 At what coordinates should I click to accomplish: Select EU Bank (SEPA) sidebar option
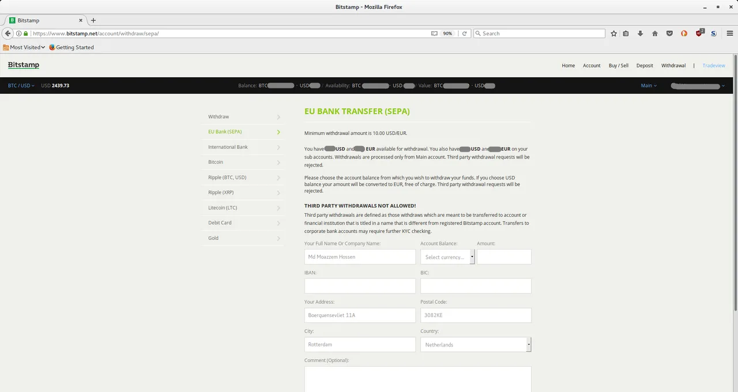point(243,132)
